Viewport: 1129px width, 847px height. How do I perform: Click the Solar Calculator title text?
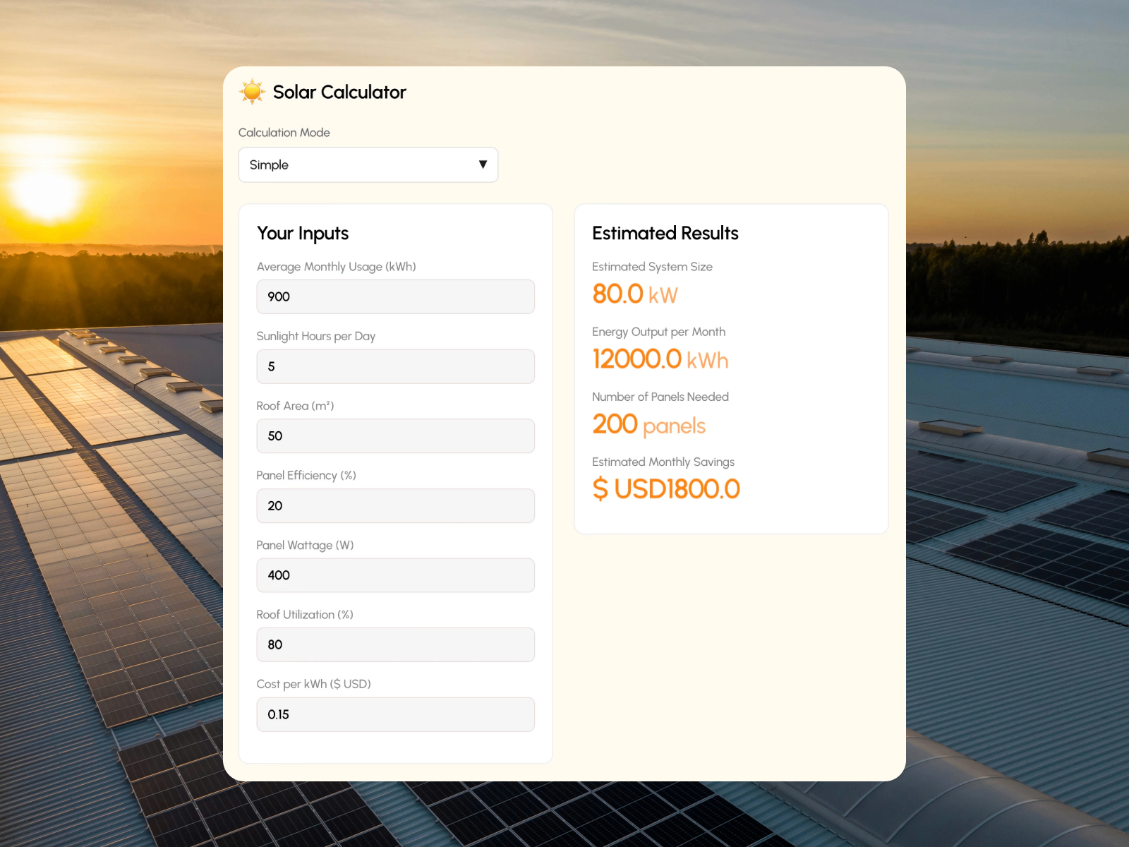(x=339, y=92)
